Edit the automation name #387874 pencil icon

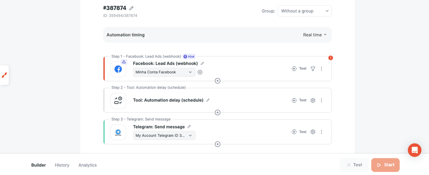pos(132,8)
